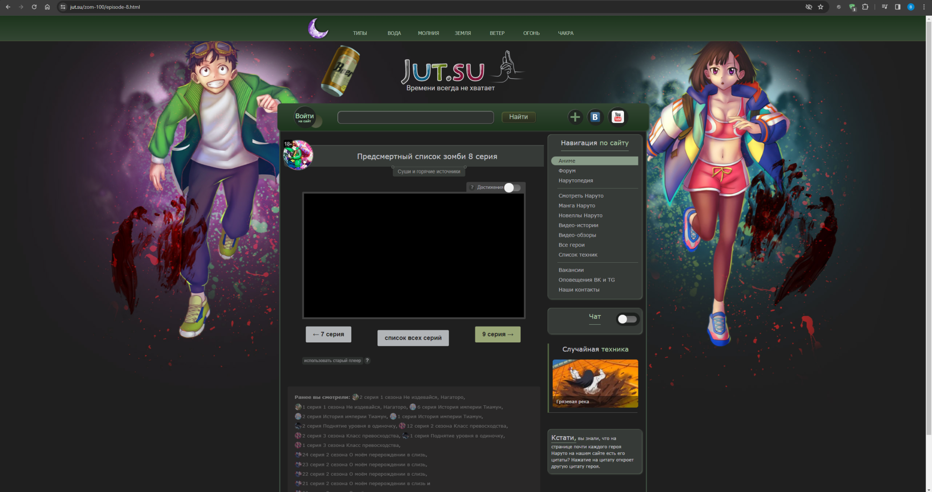932x492 pixels.
Task: Open the Chrome three-dot menu
Action: (924, 7)
